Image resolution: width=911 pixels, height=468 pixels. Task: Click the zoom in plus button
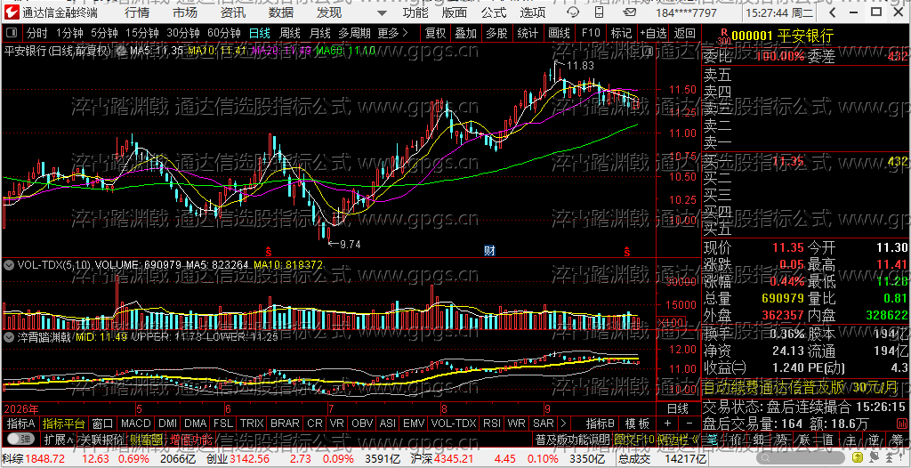(667, 423)
